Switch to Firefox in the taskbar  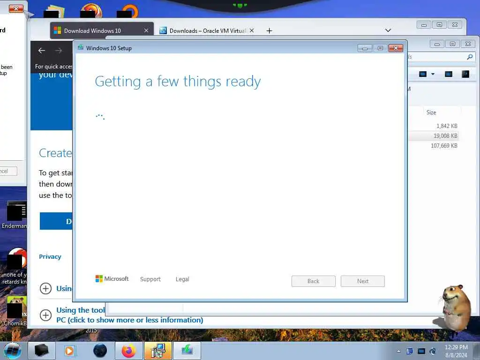coord(129,351)
